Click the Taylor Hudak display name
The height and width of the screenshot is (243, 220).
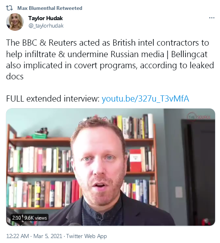pyautogui.click(x=45, y=18)
